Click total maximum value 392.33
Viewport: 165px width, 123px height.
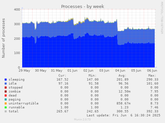152,111
